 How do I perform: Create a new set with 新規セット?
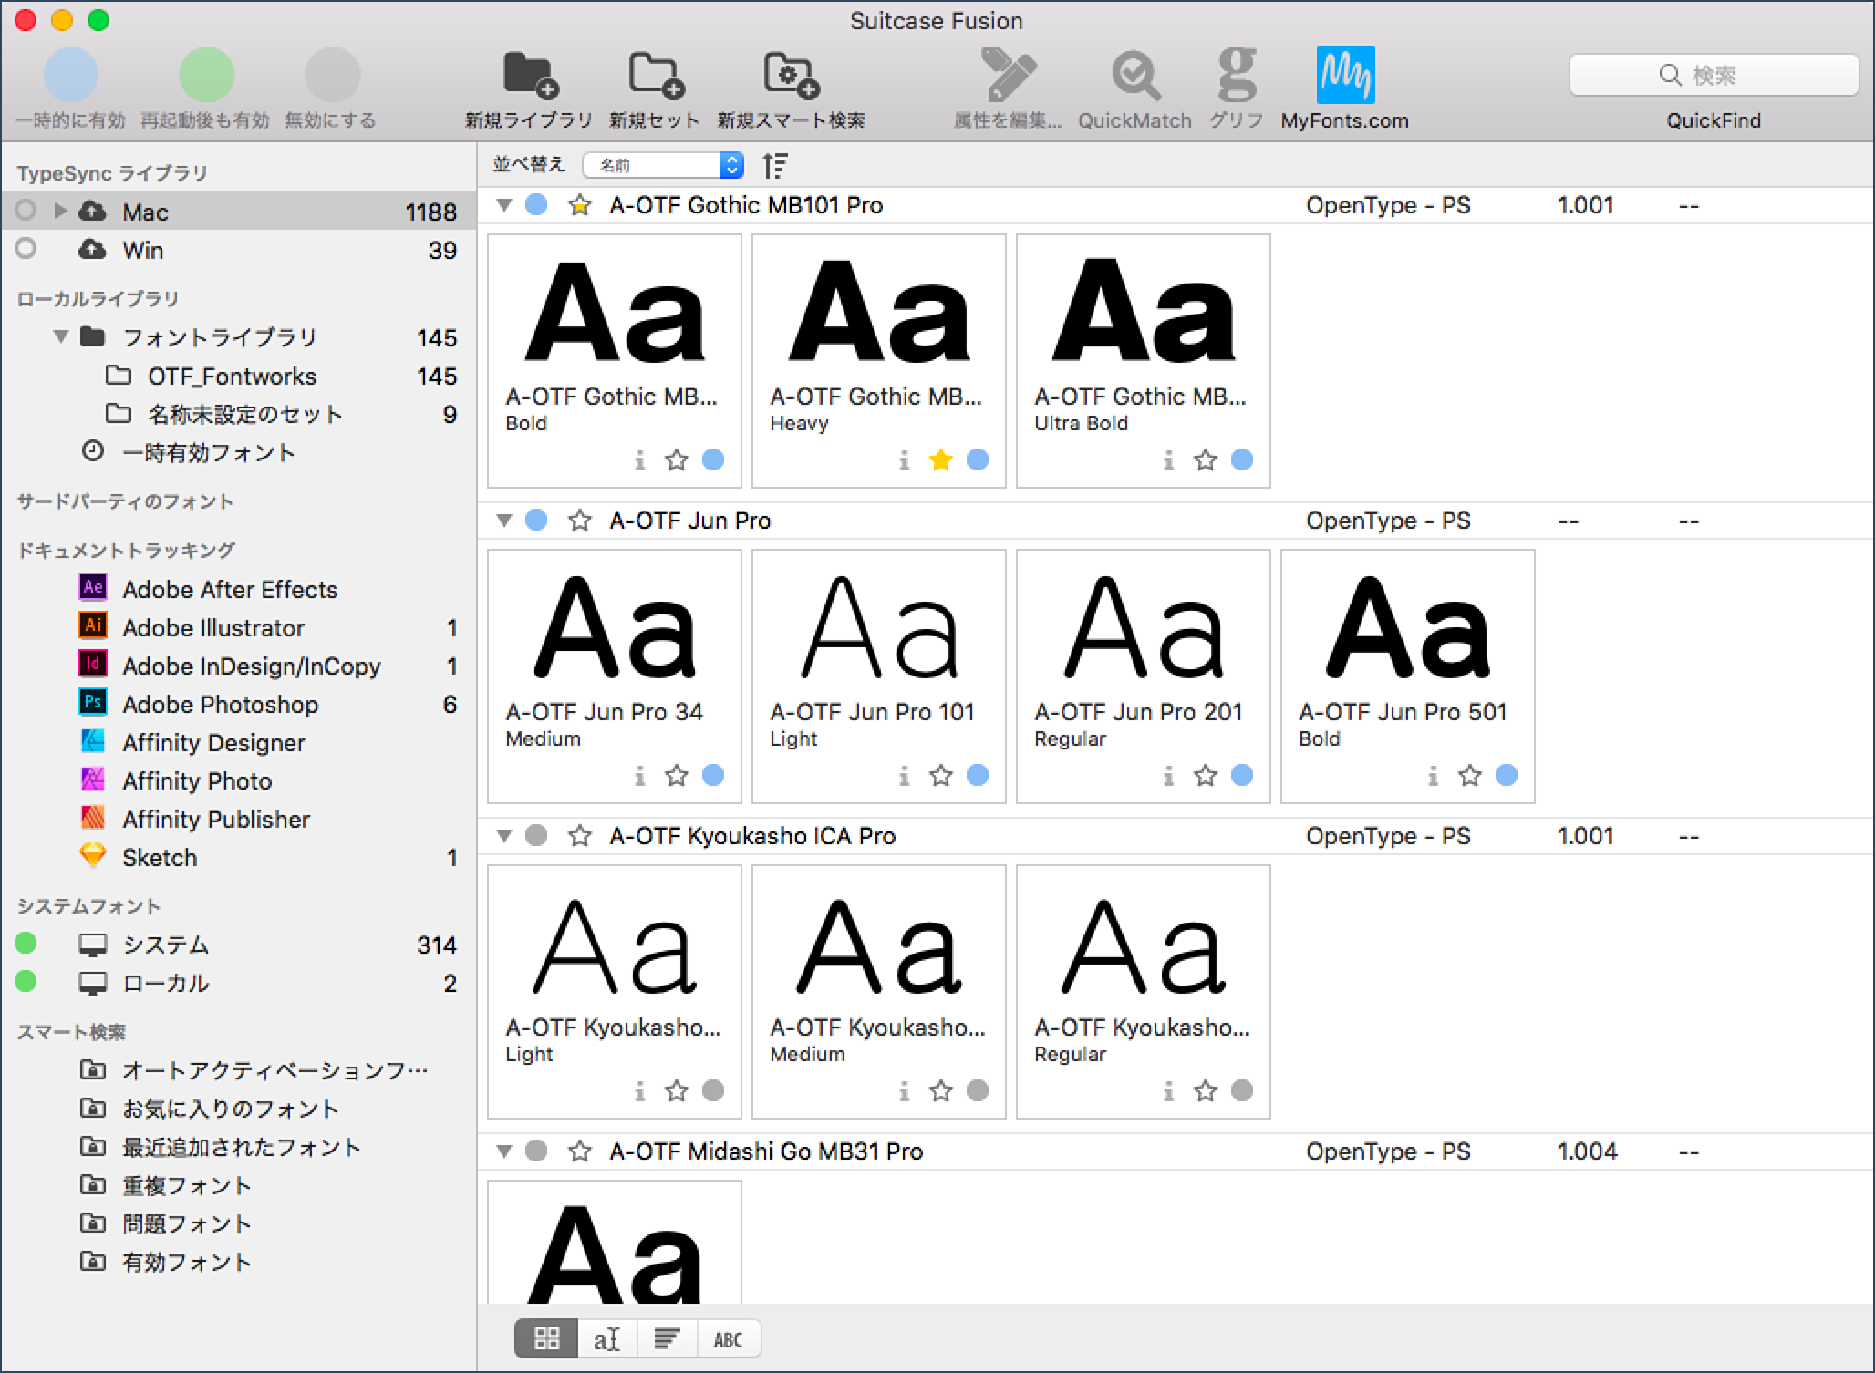[x=656, y=76]
